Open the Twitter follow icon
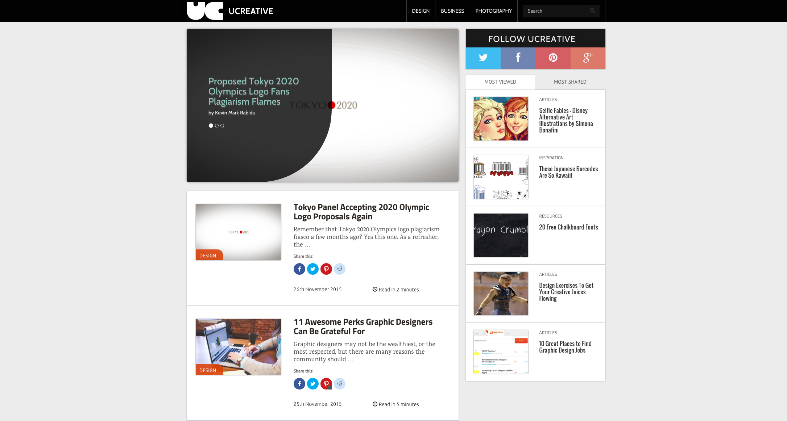Screen dimensions: 787x421 483,58
